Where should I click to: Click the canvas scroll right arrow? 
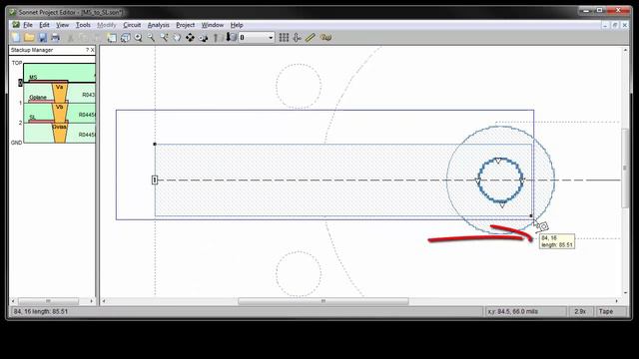coord(616,301)
